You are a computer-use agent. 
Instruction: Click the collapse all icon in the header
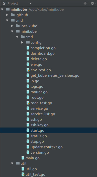point(85,3)
